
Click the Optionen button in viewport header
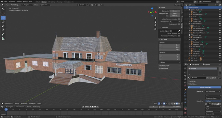178,5
